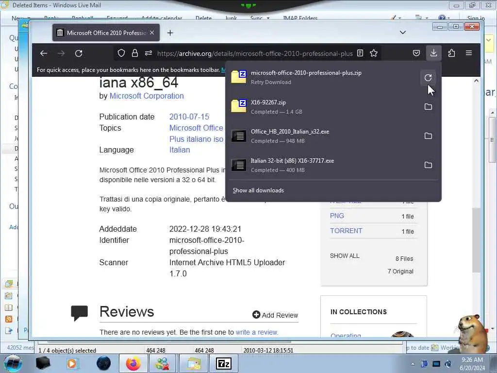Expand the list all tabs chevron

(x=402, y=33)
